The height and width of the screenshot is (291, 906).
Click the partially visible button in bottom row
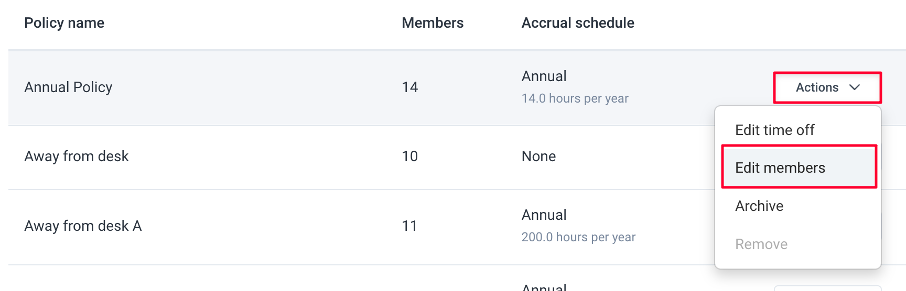827,288
